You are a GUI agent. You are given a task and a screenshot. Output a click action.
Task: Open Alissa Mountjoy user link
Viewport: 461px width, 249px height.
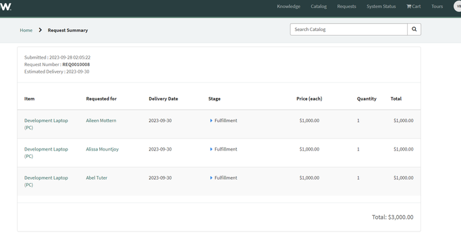[103, 149]
